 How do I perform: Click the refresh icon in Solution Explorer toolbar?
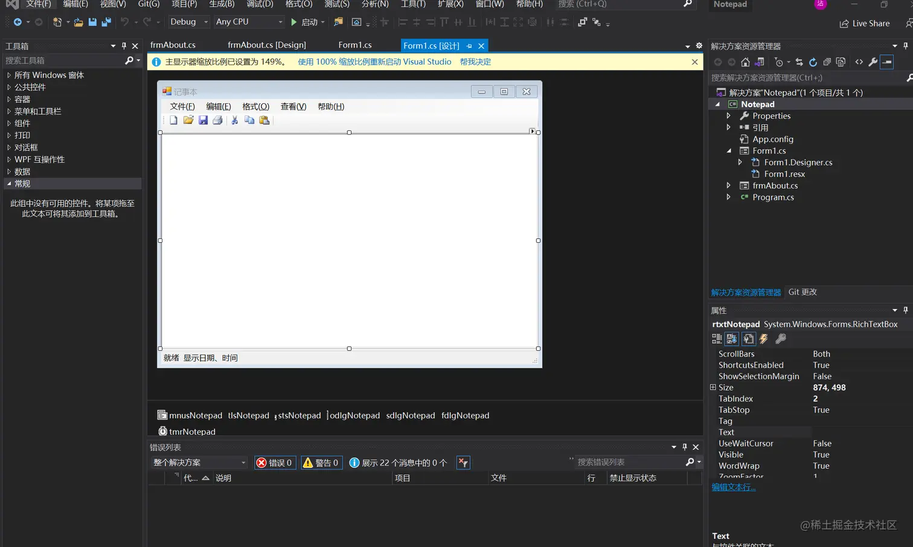click(x=813, y=62)
